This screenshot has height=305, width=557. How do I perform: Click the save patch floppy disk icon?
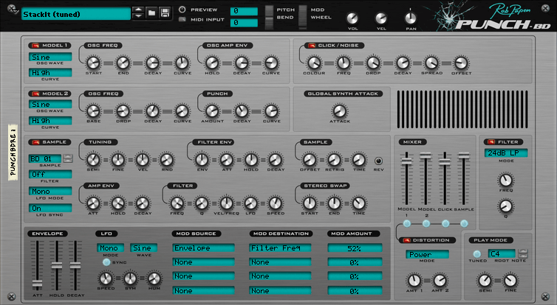pos(165,13)
